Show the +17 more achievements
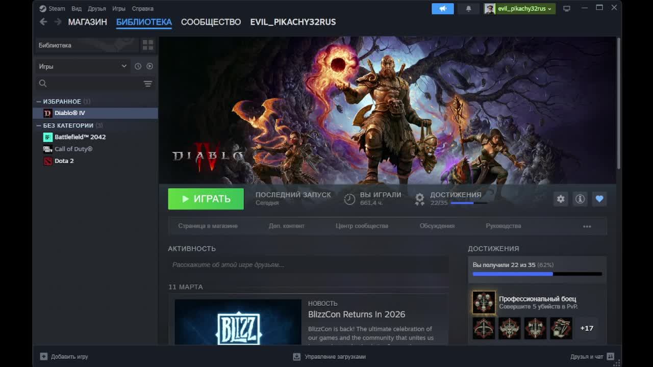Image resolution: width=653 pixels, height=367 pixels. pos(587,328)
